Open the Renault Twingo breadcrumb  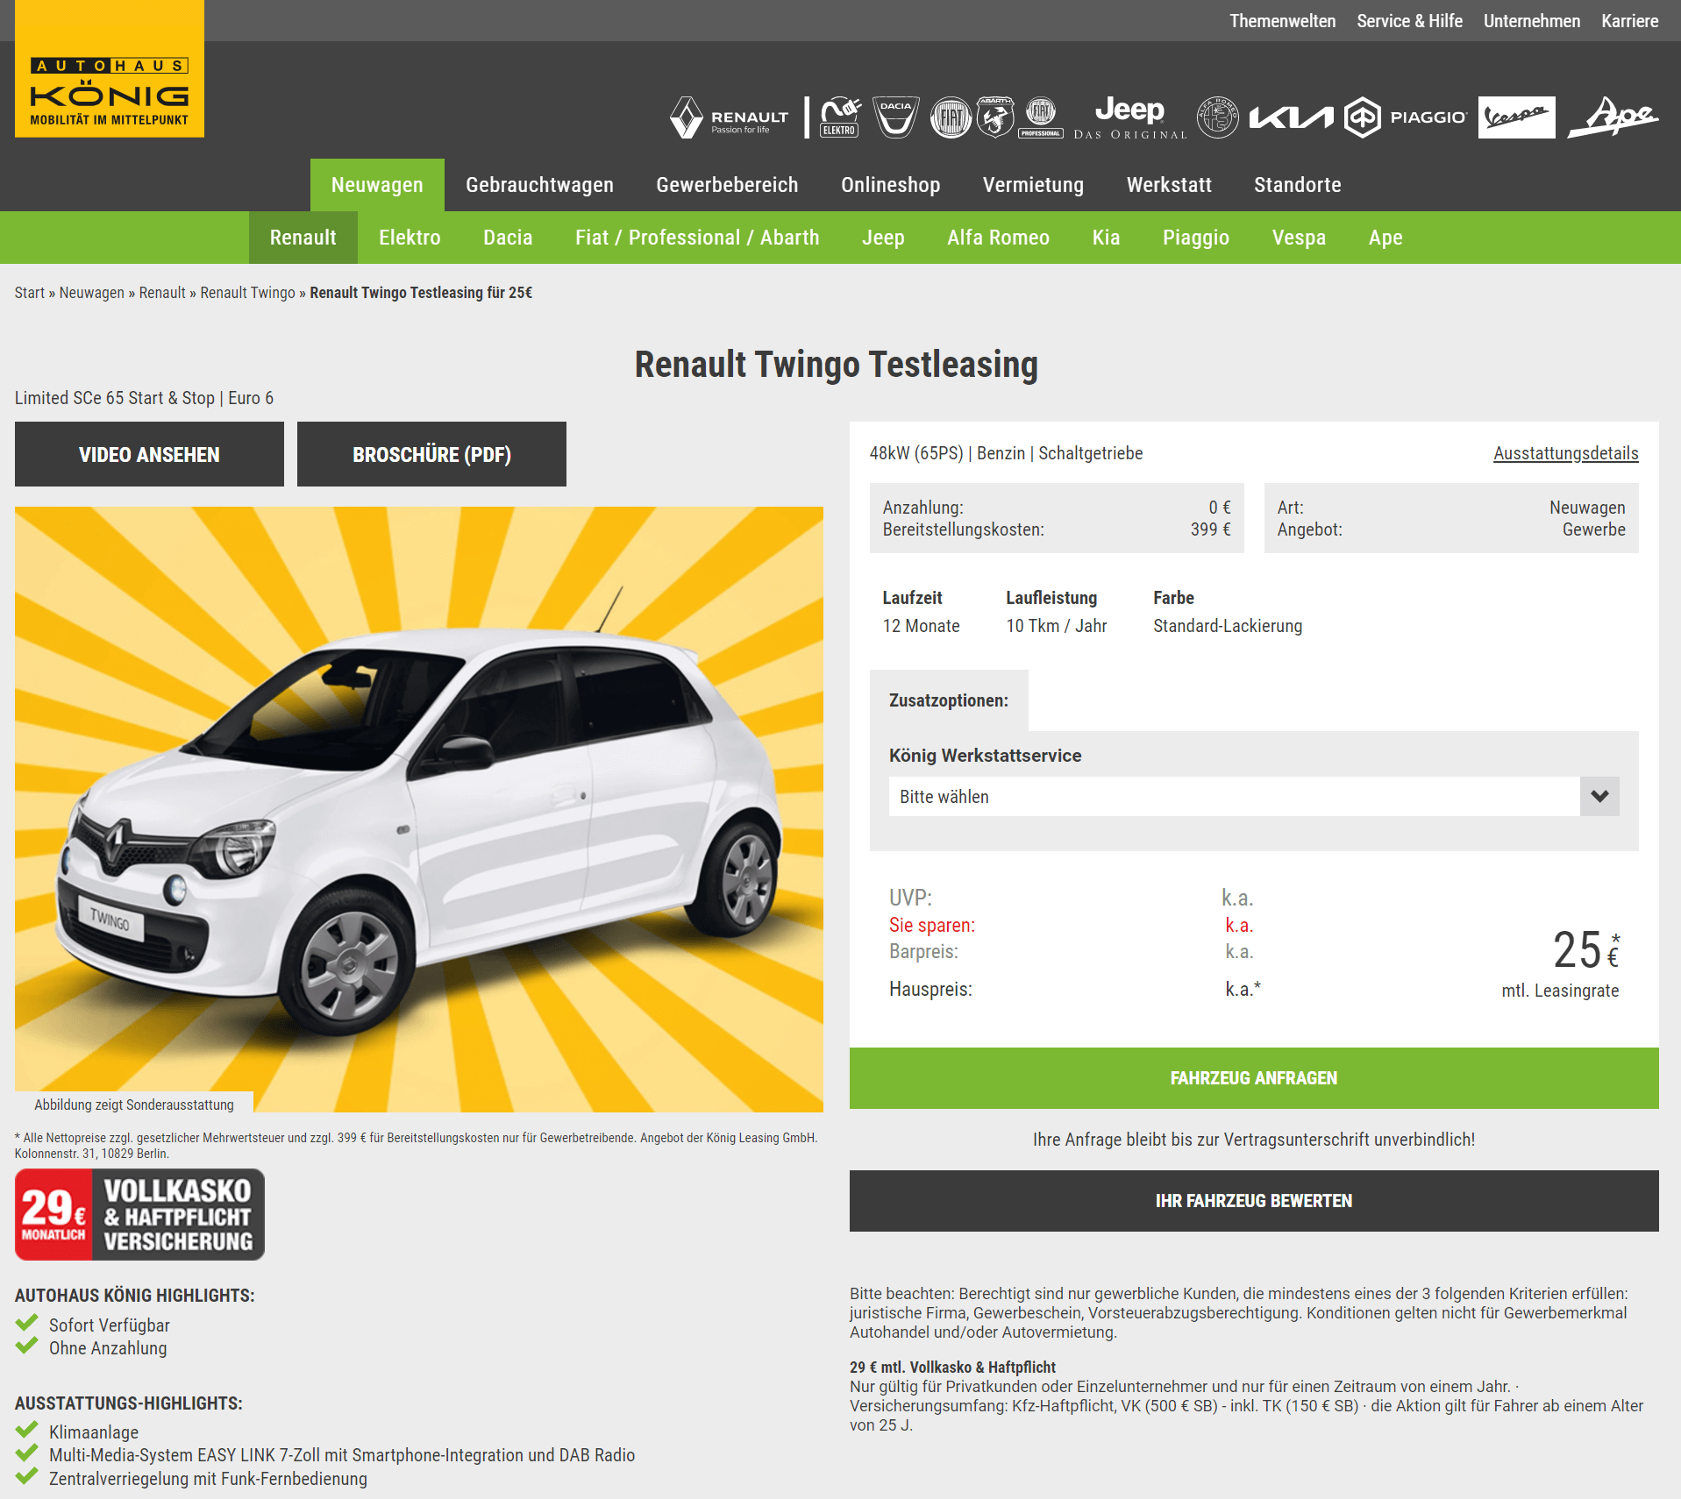click(247, 293)
